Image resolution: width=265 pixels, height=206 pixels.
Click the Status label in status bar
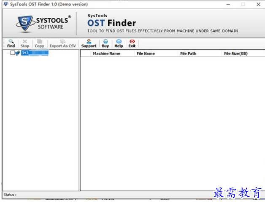[10, 195]
